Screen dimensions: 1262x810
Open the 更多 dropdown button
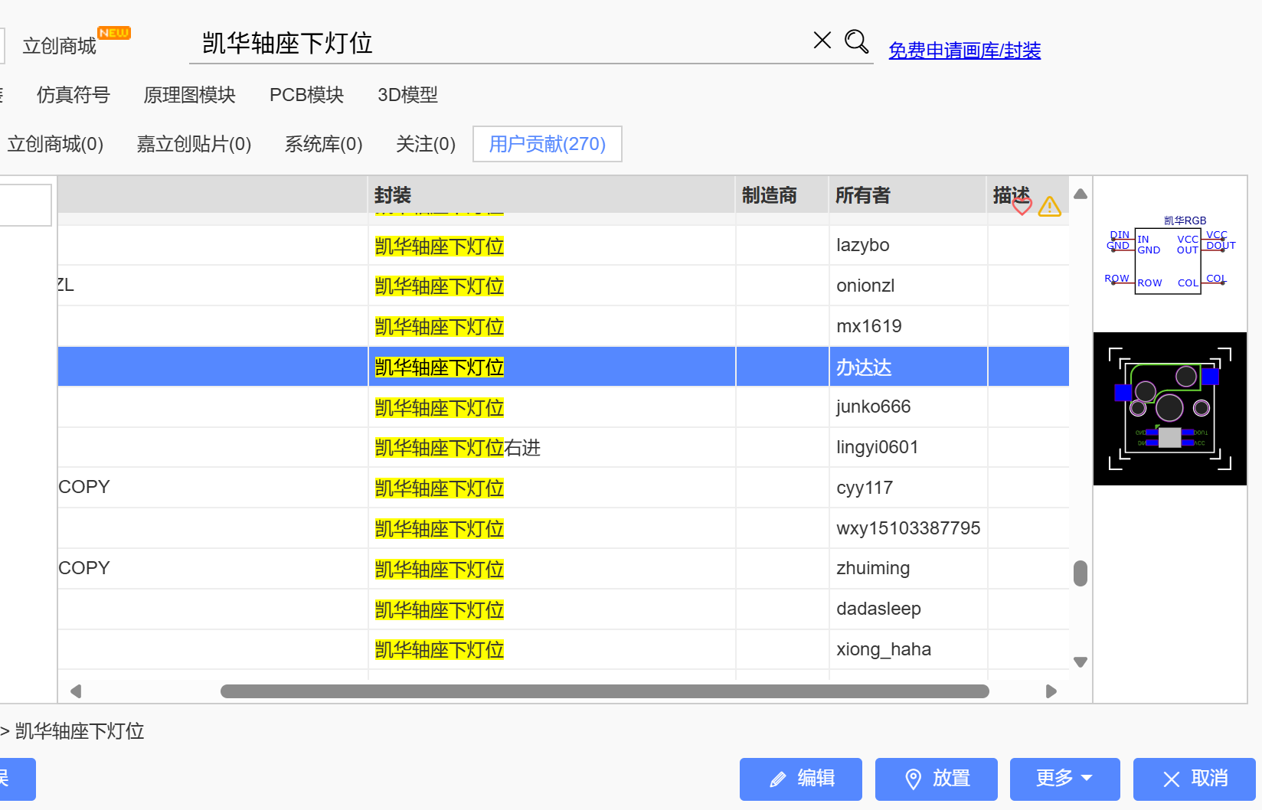(1065, 779)
